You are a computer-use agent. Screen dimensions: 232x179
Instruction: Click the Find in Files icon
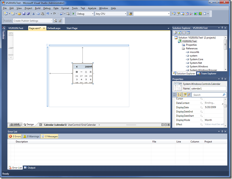pos(130,14)
